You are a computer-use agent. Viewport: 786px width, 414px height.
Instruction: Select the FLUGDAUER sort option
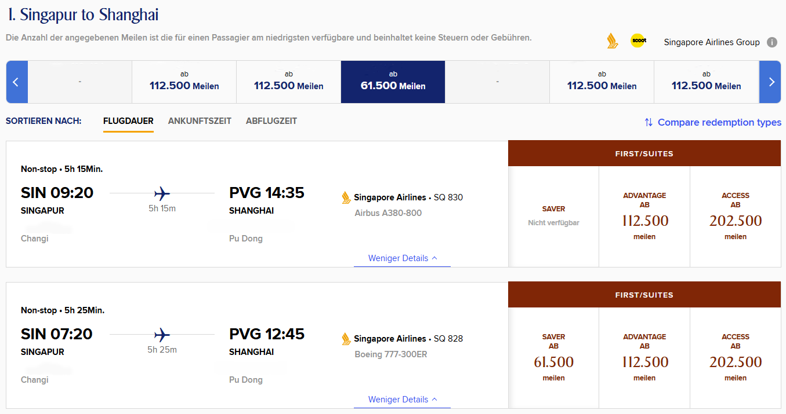pos(128,121)
